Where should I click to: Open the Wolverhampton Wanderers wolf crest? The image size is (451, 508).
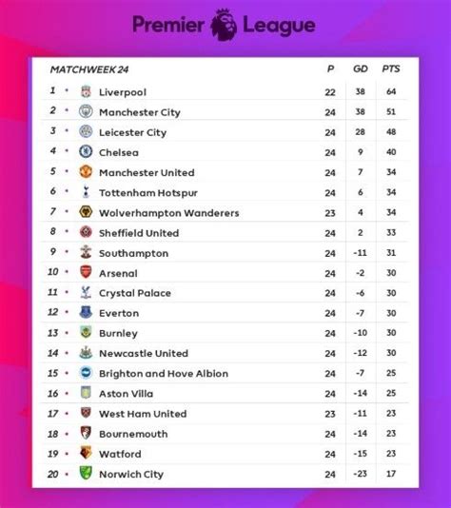coord(86,212)
